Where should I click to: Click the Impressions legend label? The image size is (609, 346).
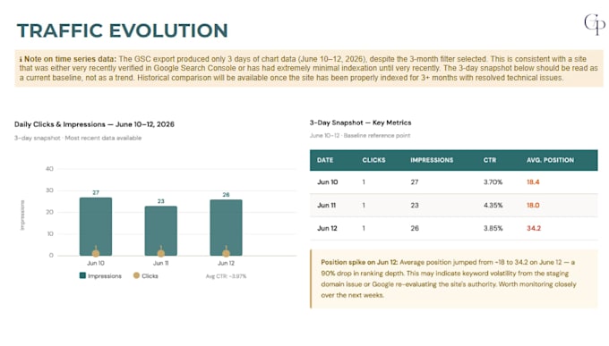point(105,275)
